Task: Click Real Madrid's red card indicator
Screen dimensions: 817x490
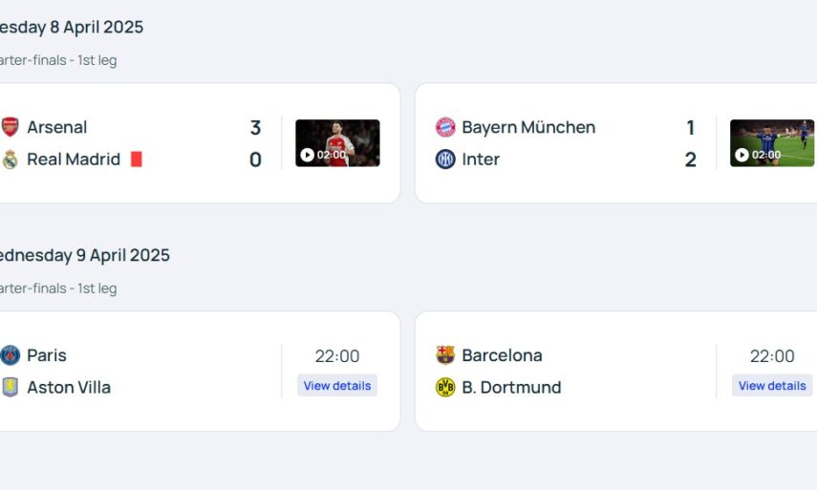Action: [x=136, y=160]
